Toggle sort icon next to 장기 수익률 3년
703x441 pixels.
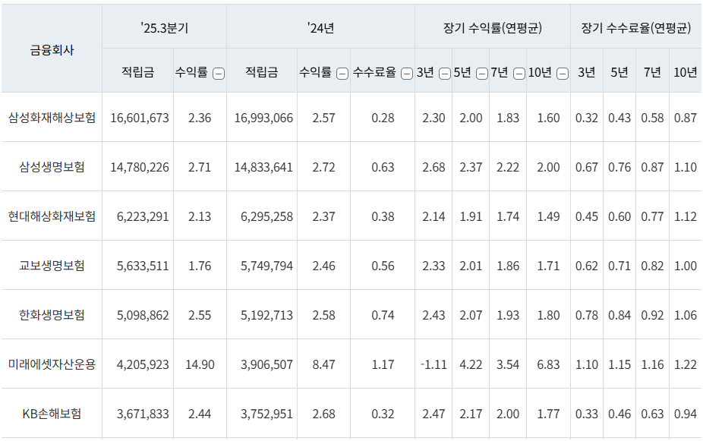pyautogui.click(x=445, y=74)
